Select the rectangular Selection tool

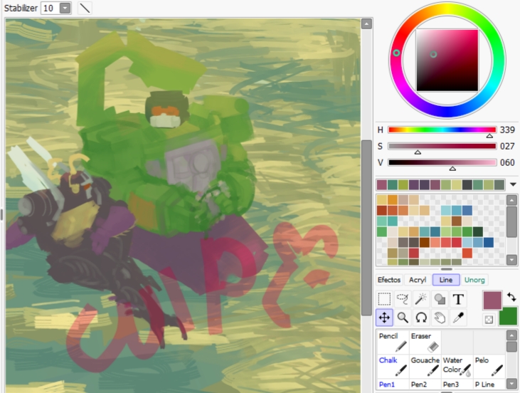pyautogui.click(x=384, y=300)
